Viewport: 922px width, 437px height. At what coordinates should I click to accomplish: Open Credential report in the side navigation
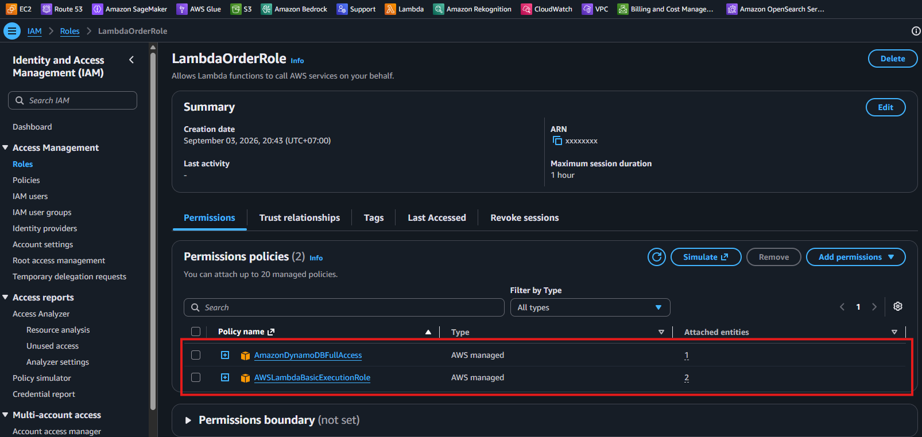pyautogui.click(x=44, y=394)
